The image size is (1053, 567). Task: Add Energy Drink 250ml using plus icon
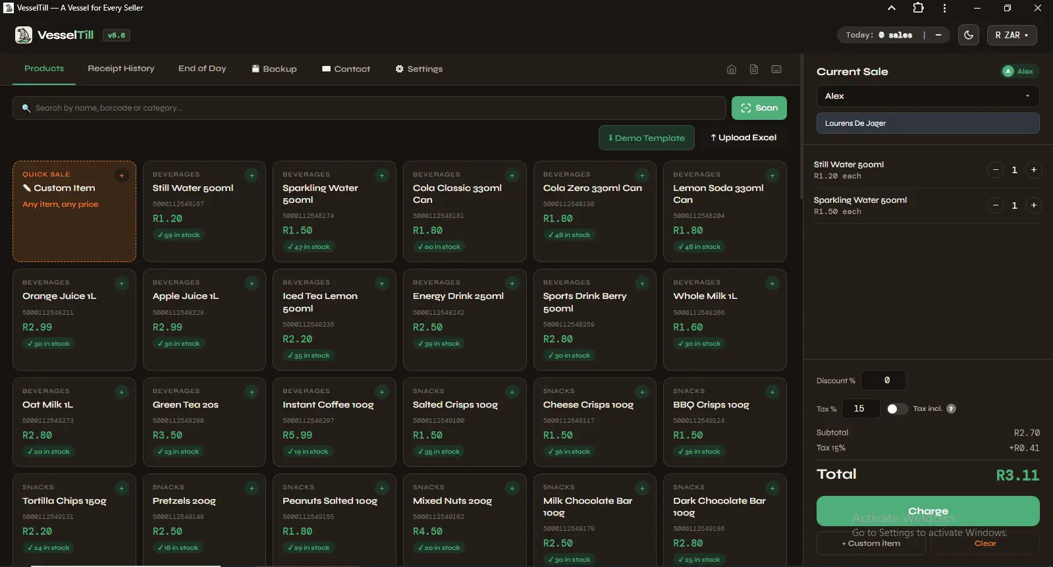point(512,283)
